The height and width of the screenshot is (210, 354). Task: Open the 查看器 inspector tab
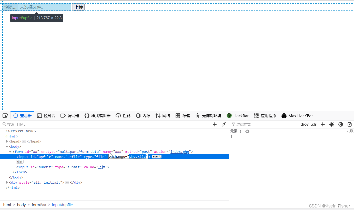pyautogui.click(x=23, y=116)
